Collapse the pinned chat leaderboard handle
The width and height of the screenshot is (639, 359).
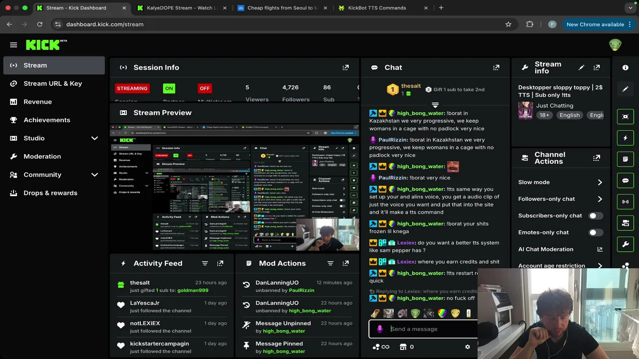(x=435, y=105)
